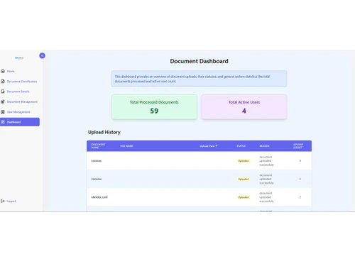Sort by the Upload Date column arrow
Screen dimensions: 355x266
click(x=217, y=146)
